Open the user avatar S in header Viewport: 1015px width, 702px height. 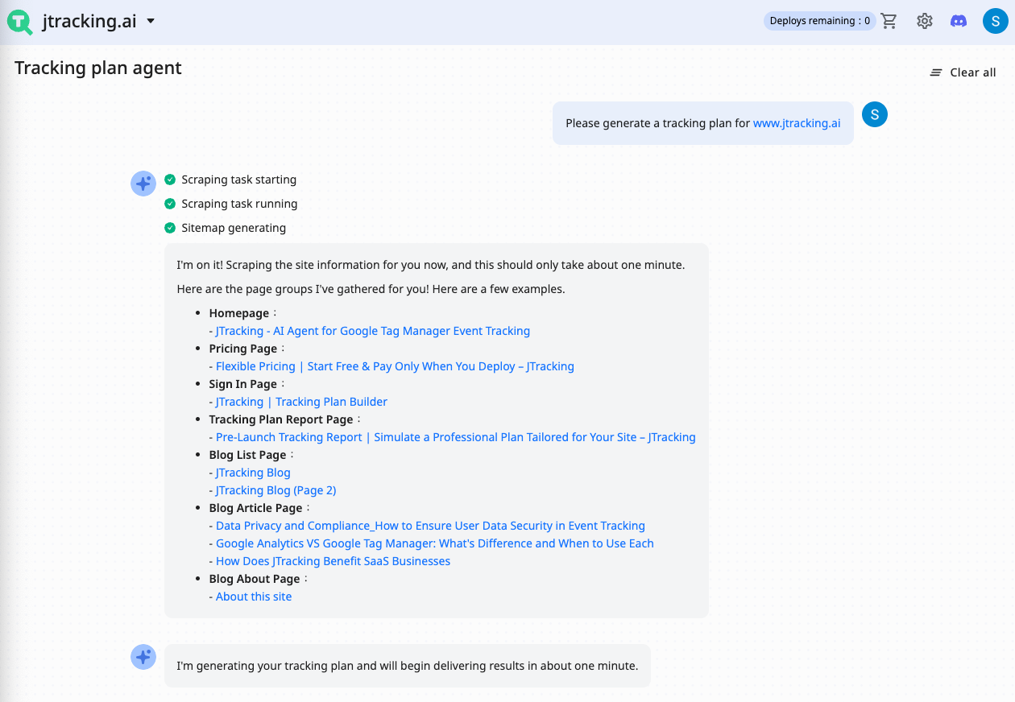point(996,21)
